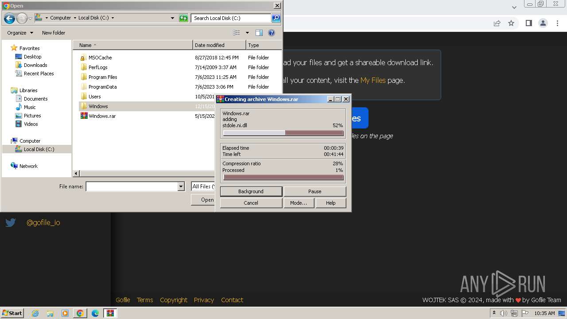
Task: Click the total Processed progress bar
Action: click(283, 177)
